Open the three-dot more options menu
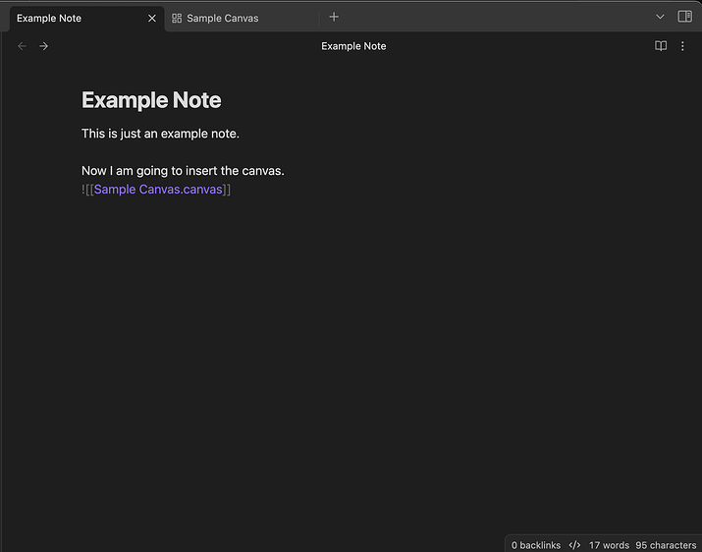The height and width of the screenshot is (552, 702). click(x=682, y=46)
